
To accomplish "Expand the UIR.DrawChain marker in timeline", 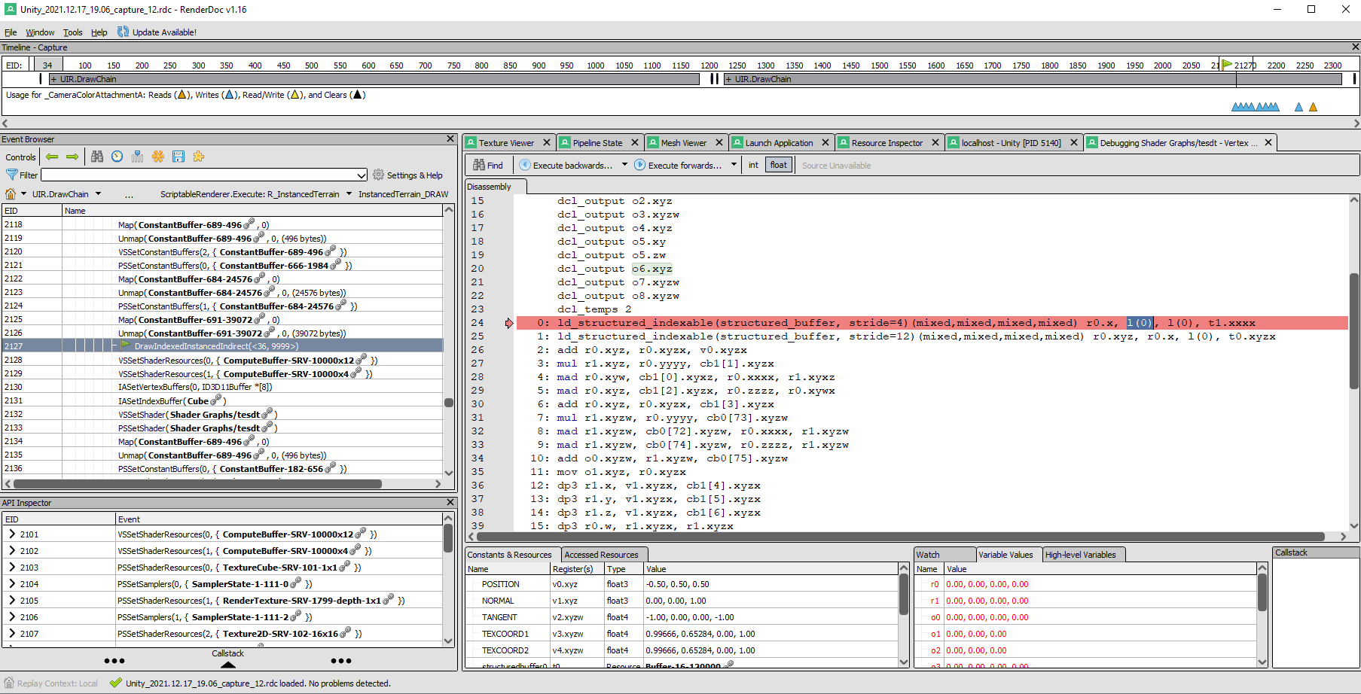I will pyautogui.click(x=53, y=79).
